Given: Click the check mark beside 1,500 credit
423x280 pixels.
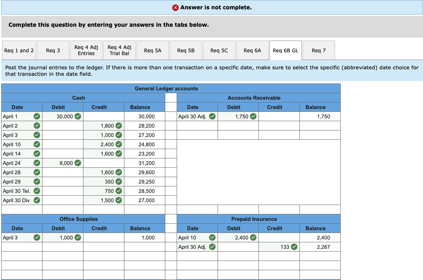Looking at the screenshot, I should point(119,200).
